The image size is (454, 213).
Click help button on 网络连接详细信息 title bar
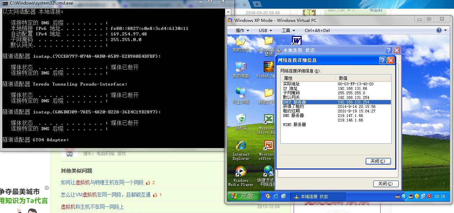[x=383, y=60]
